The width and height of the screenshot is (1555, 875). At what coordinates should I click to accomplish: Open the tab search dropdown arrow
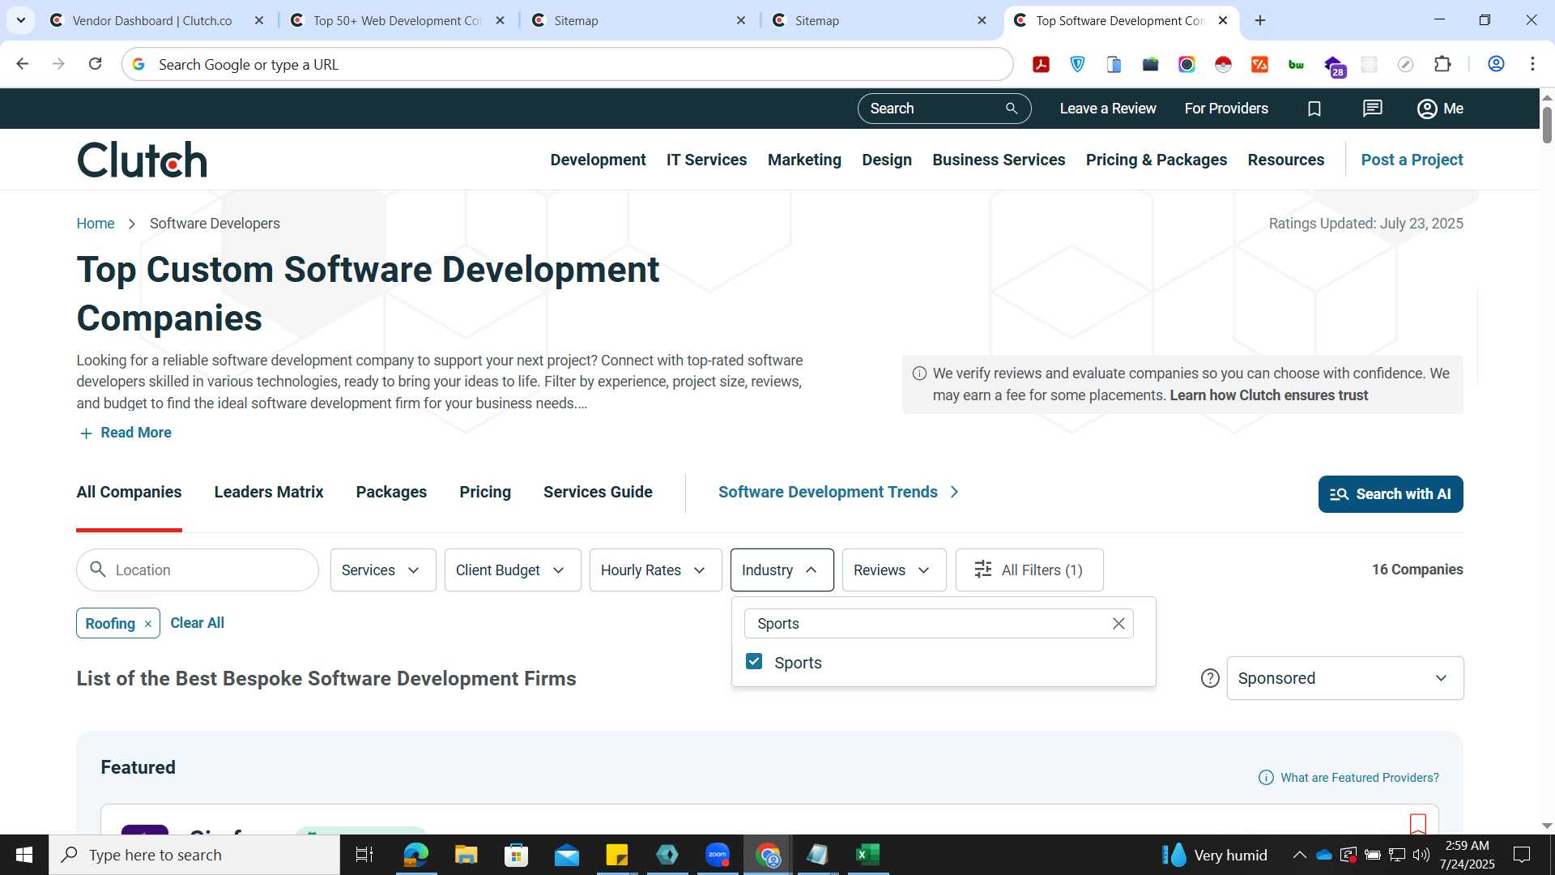coord(21,20)
